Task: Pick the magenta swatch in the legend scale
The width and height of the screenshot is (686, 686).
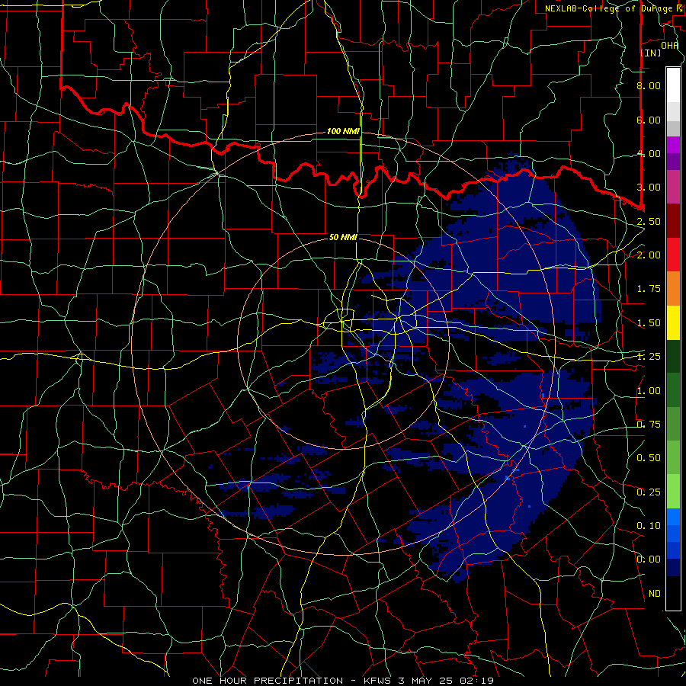Action: [673, 145]
